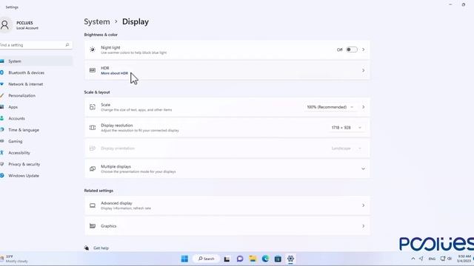Open Scale details chevron

pos(364,107)
